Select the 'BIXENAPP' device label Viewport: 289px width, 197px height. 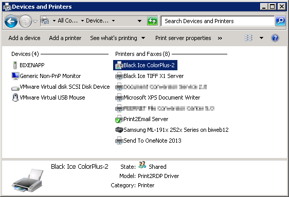[x=32, y=65]
